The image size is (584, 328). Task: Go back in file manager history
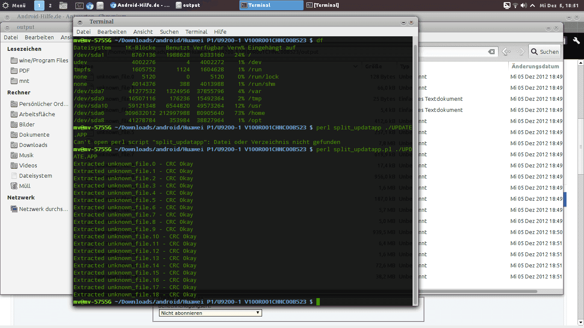(507, 52)
